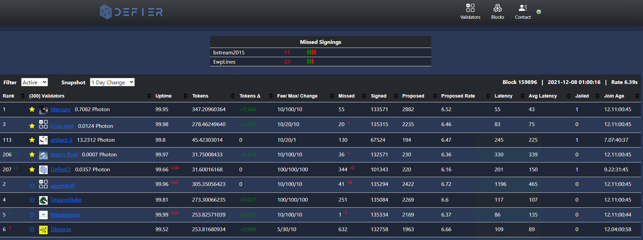Click the Block 159896 indicator
Screen dimensions: 643x240
point(520,82)
